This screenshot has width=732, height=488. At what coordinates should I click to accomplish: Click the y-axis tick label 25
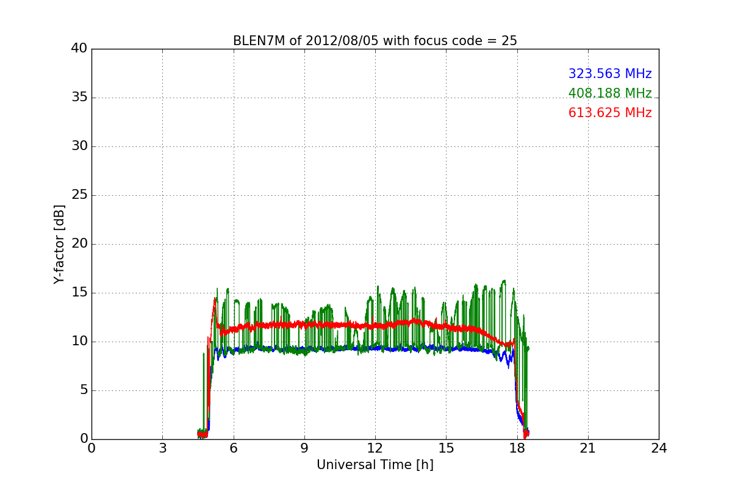tap(79, 195)
